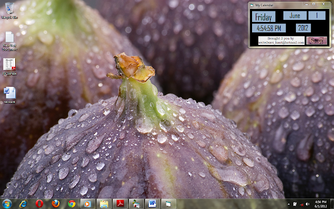This screenshot has height=209, width=334.
Task: Minimize the My Calendar window
Action: 306,4
